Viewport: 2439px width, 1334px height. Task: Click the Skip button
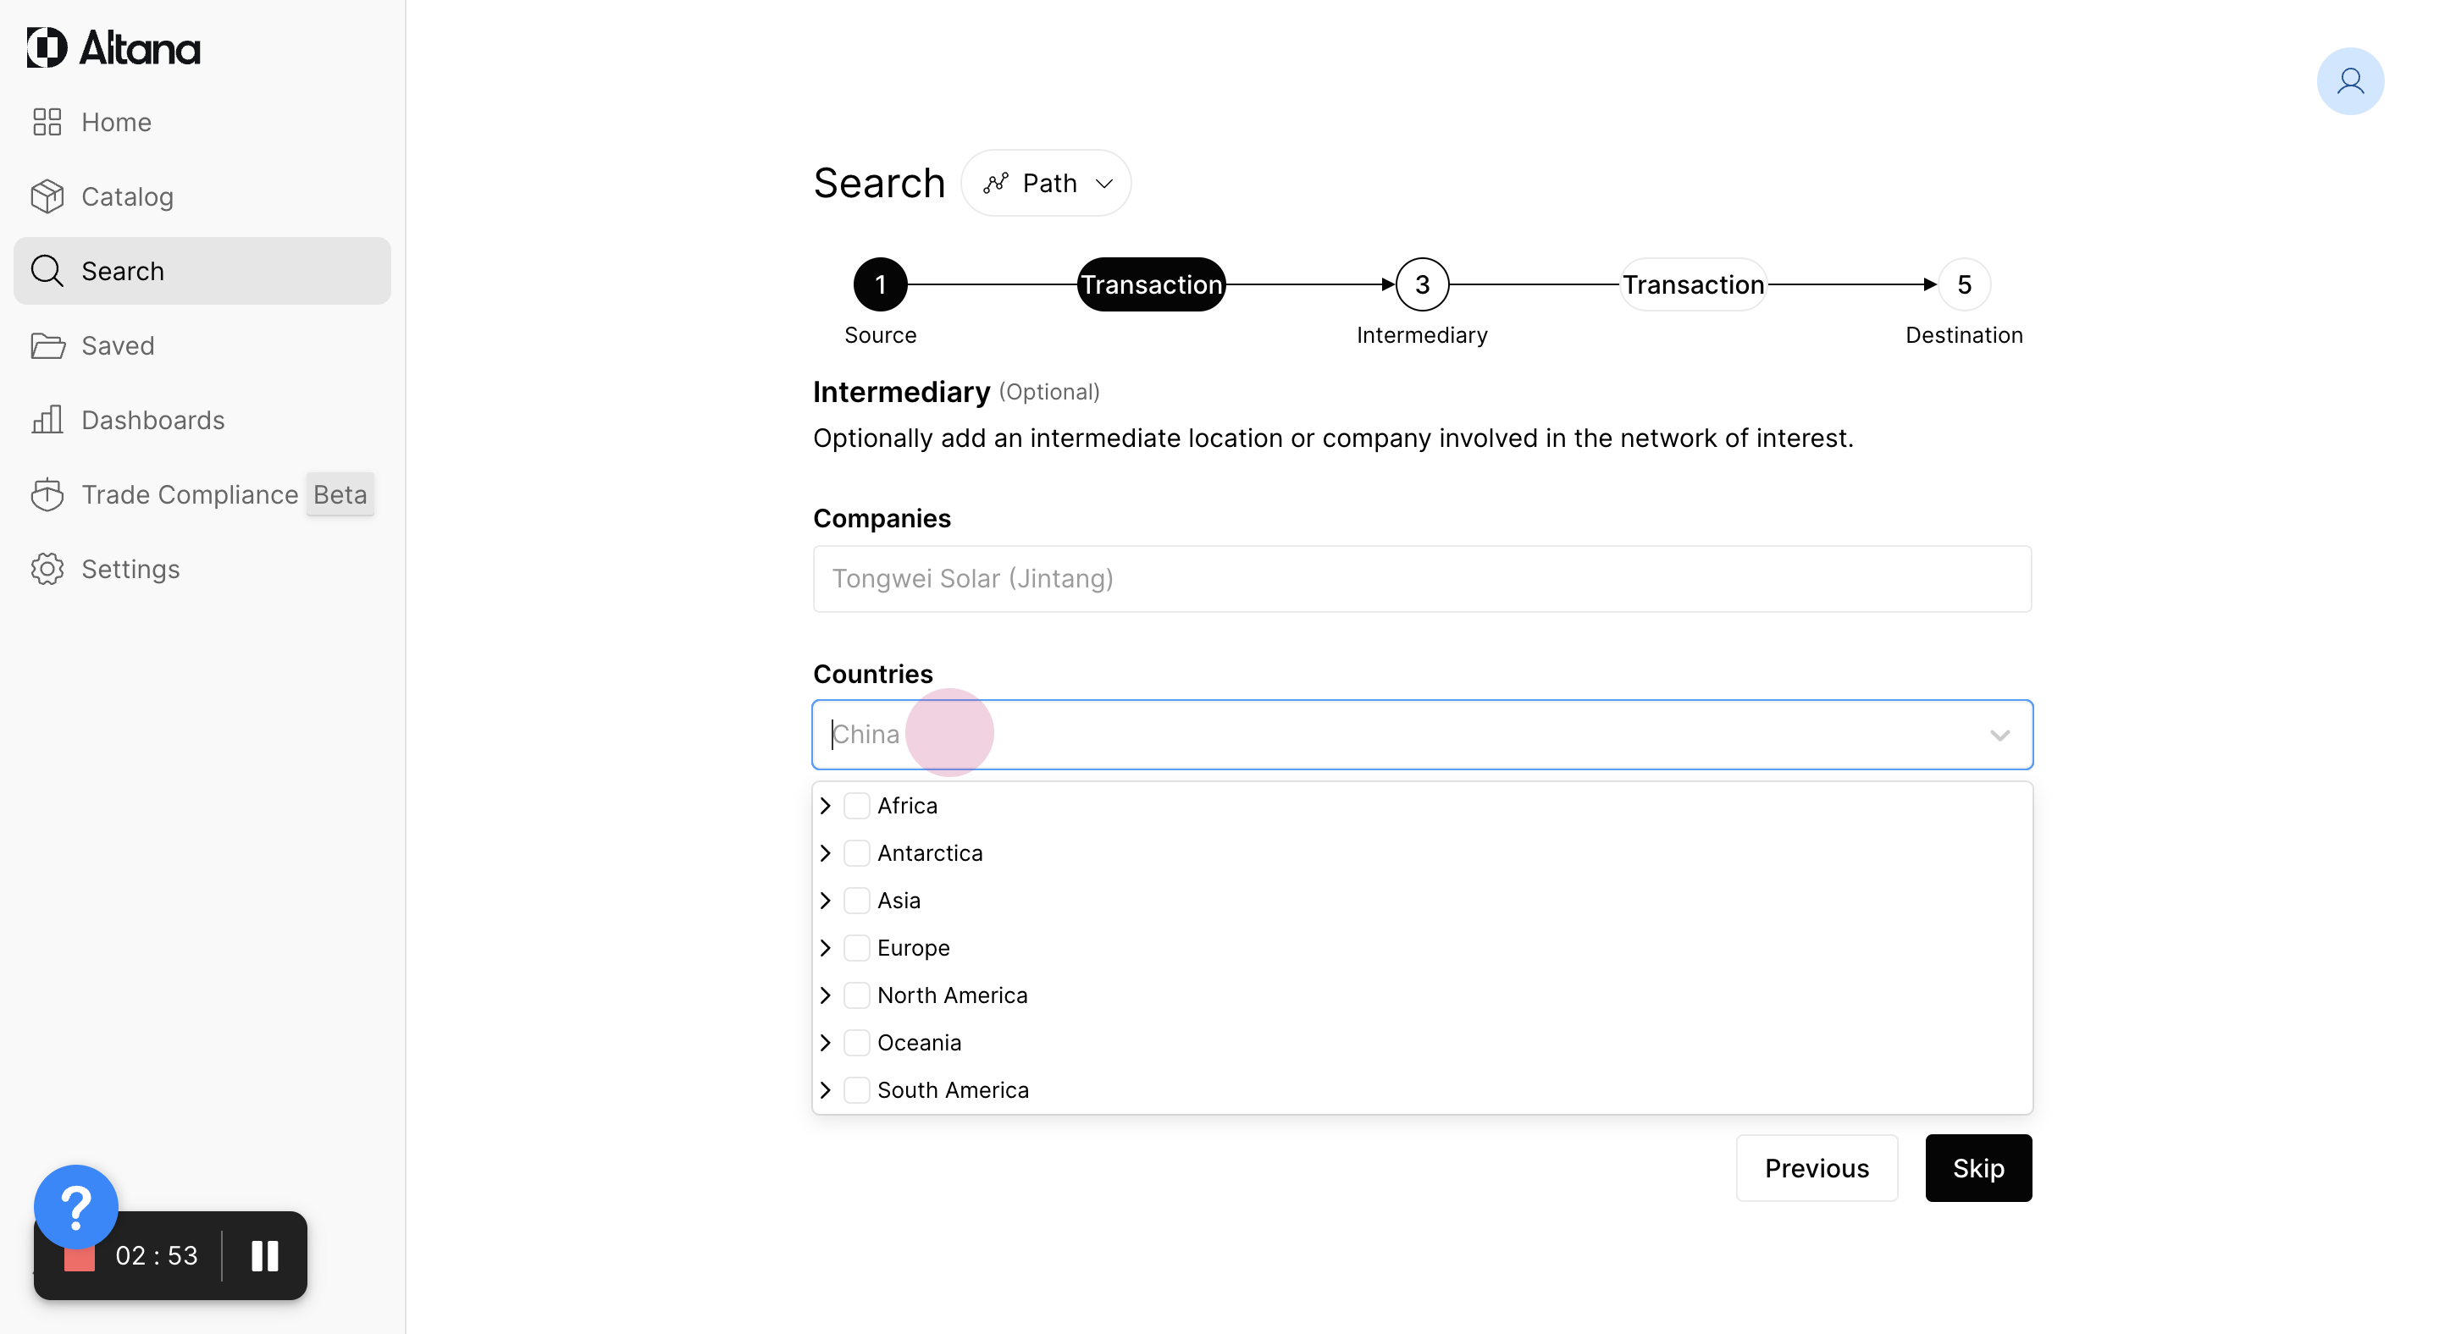(x=1978, y=1168)
